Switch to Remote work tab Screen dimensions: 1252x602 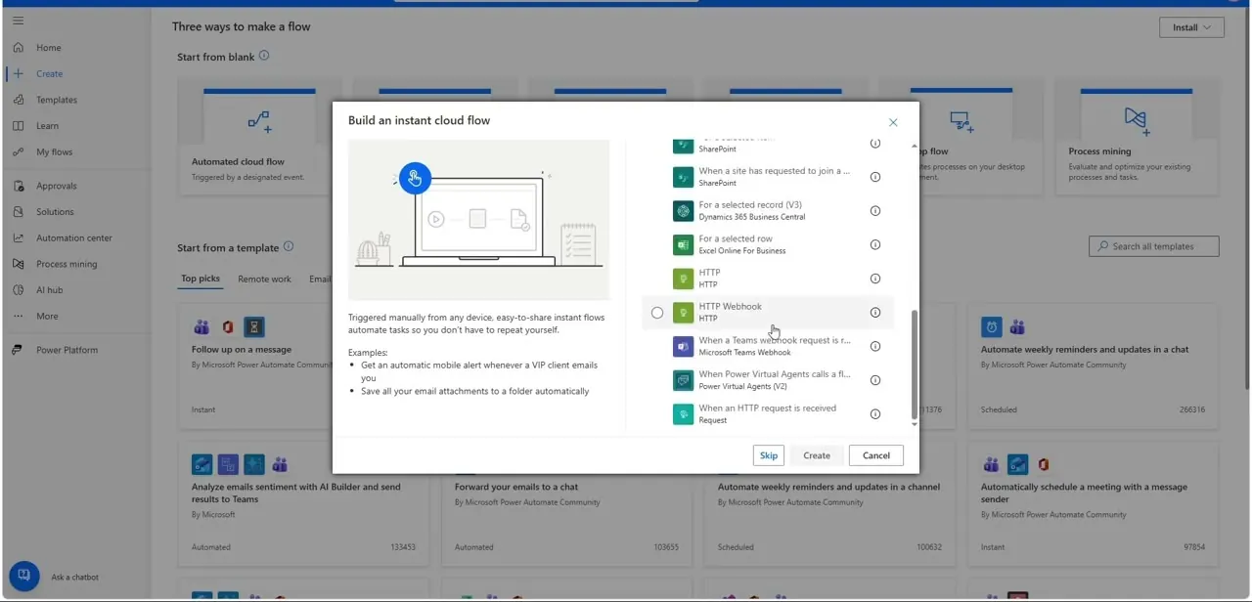tap(264, 279)
